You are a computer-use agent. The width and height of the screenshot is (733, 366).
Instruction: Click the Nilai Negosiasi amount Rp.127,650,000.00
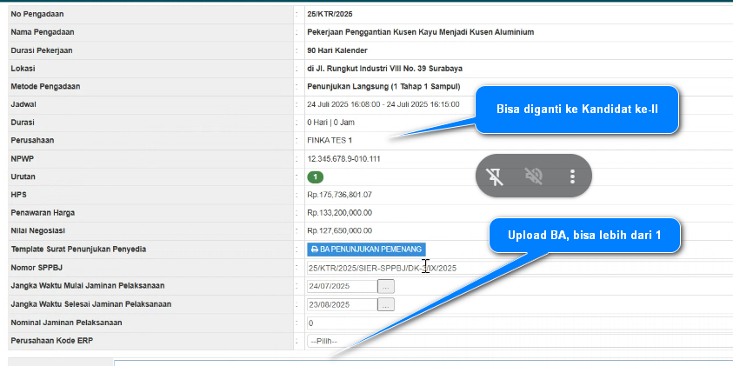(x=340, y=231)
